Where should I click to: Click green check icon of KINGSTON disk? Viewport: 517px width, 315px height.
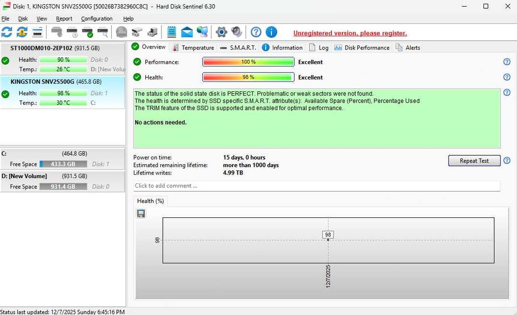[x=5, y=94]
